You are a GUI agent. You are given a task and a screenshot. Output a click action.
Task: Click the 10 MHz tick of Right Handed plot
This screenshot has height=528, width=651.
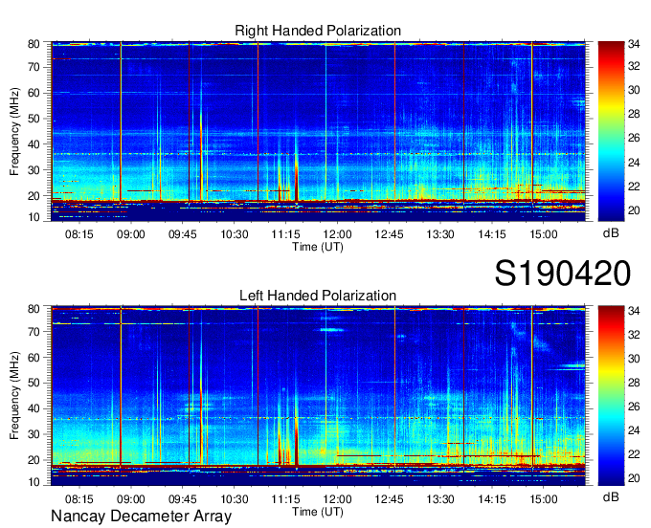tap(34, 217)
